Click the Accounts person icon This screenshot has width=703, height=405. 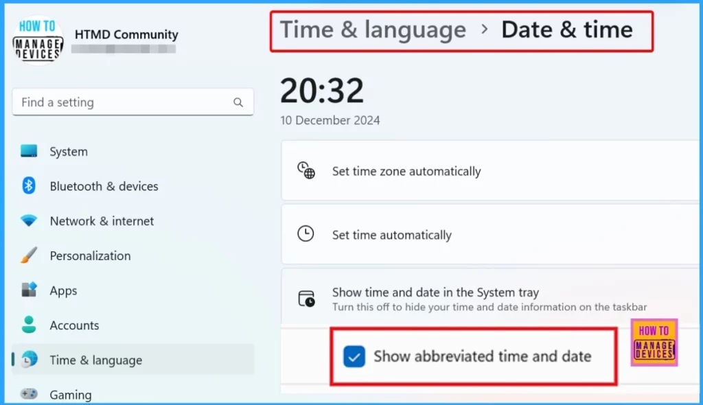click(29, 325)
